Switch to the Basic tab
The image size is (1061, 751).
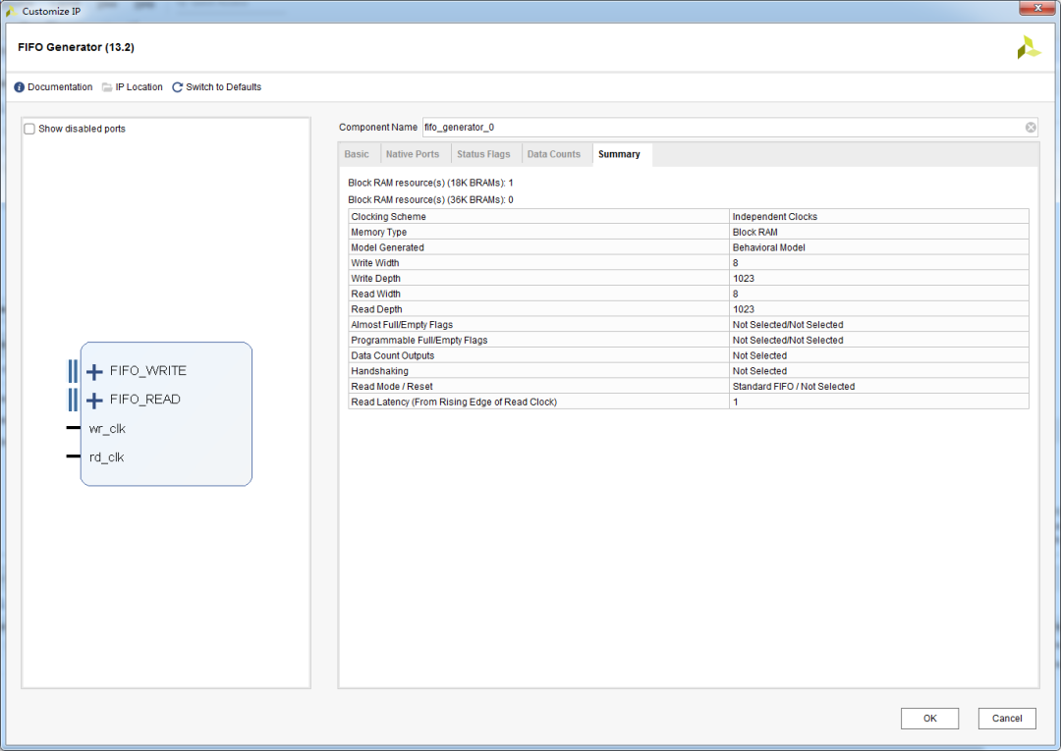[x=357, y=154]
